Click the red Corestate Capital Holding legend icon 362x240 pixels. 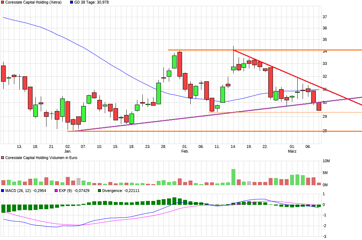(x=3, y=3)
